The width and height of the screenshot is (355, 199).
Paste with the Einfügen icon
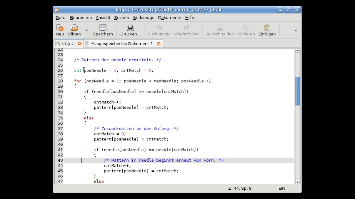pyautogui.click(x=267, y=28)
